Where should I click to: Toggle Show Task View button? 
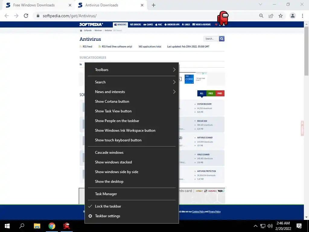132,111
